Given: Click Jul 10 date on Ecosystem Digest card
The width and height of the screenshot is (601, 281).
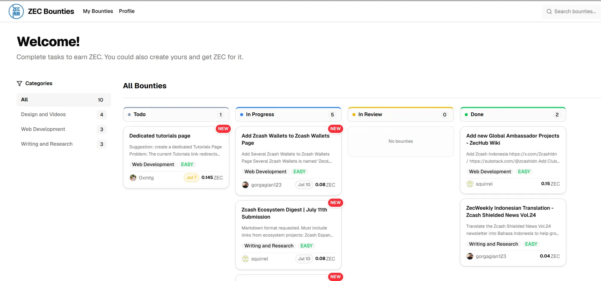Looking at the screenshot, I should click(x=304, y=259).
